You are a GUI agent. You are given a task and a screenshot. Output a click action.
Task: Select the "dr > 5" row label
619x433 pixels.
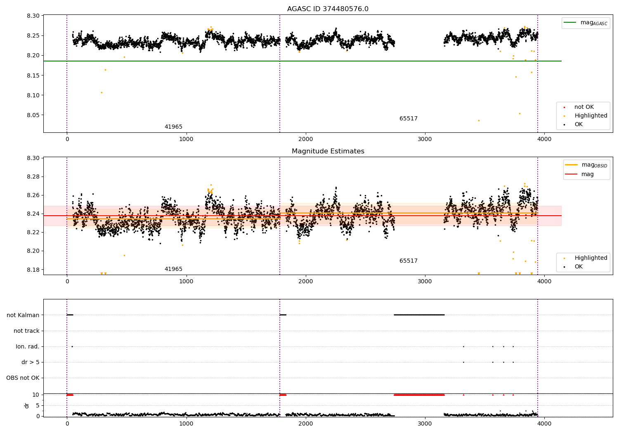[31, 362]
